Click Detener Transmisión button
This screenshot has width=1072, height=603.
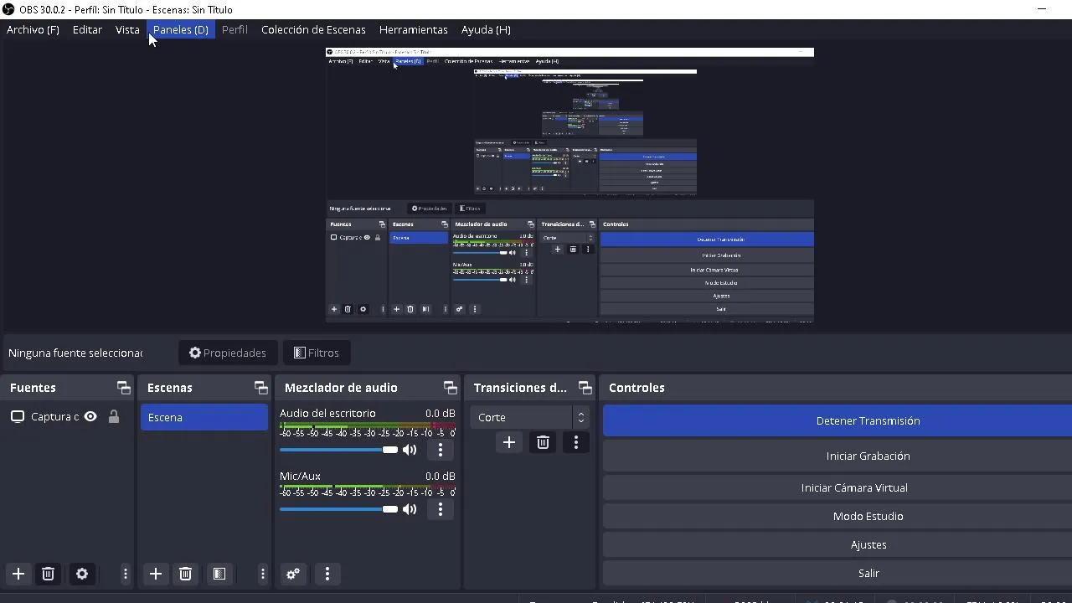(837, 420)
